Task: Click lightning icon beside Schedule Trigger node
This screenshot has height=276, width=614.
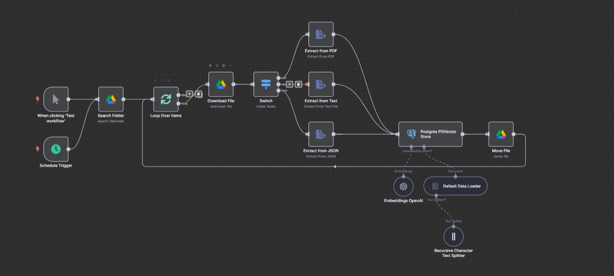Action: click(38, 149)
